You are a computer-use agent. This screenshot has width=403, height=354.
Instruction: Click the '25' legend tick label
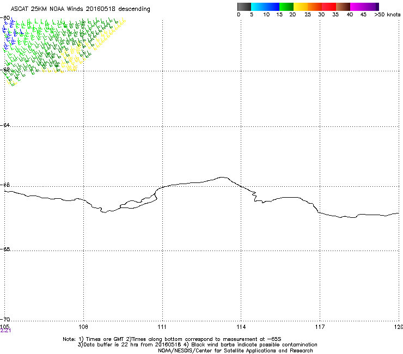tap(308, 15)
